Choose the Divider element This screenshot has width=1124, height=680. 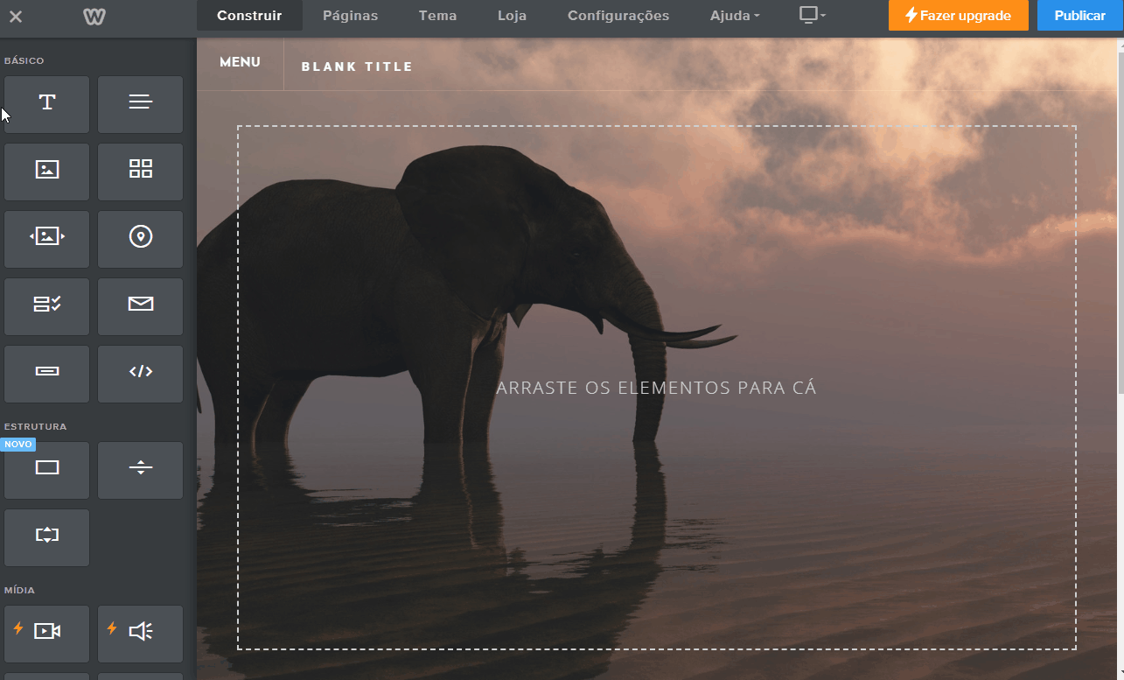tap(141, 470)
